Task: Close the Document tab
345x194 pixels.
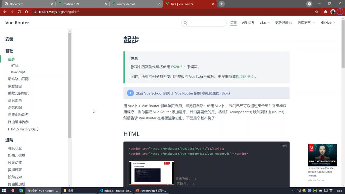Action: pos(52,4)
